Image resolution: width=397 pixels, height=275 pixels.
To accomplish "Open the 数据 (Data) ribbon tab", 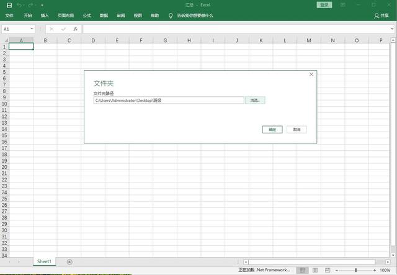I will pyautogui.click(x=104, y=15).
